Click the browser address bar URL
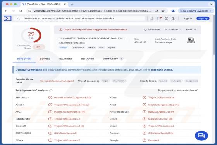 (x=92, y=11)
